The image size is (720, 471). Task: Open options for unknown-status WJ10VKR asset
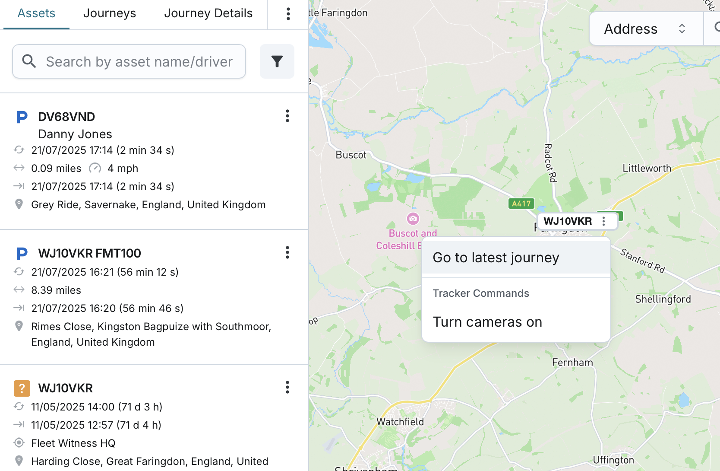(287, 387)
